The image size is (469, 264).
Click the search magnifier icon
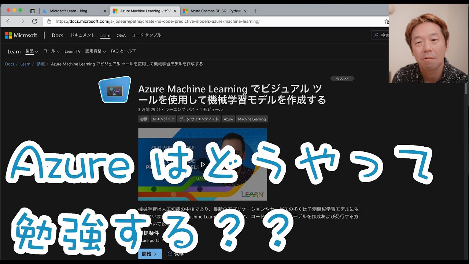(x=376, y=35)
